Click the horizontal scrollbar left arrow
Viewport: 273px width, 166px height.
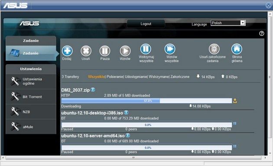[3, 158]
